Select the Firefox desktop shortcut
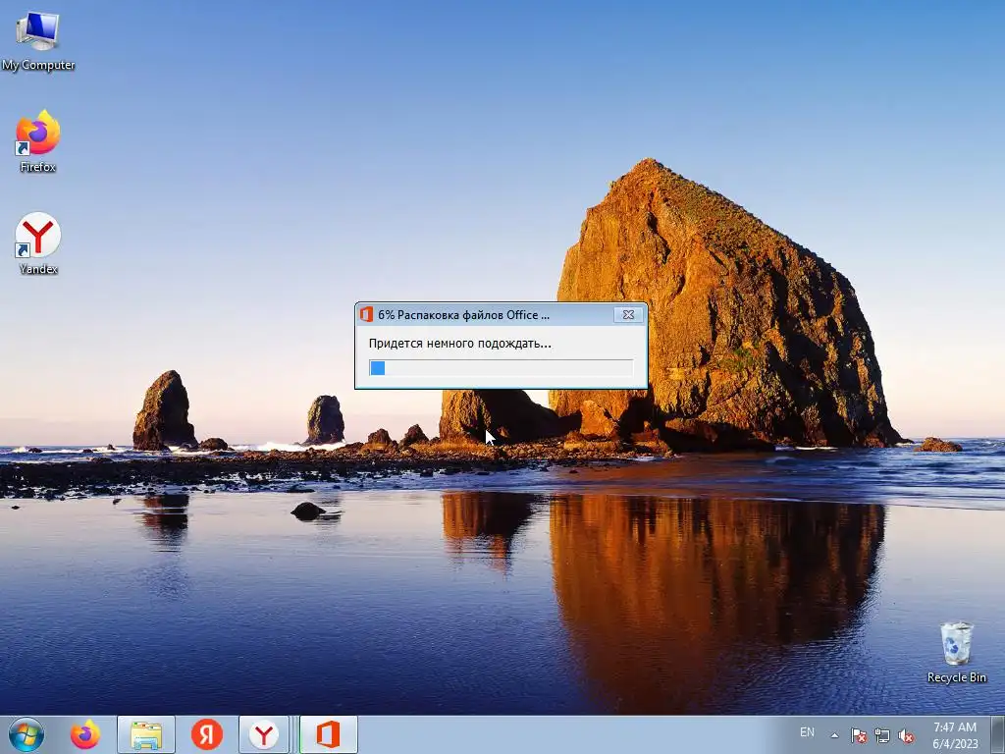The height and width of the screenshot is (754, 1005). pos(38,141)
